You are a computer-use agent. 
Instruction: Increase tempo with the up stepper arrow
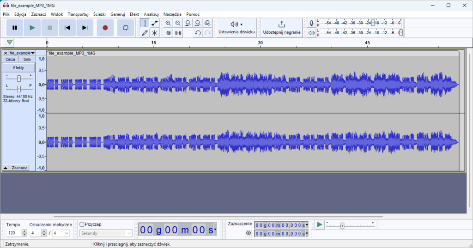tap(24, 231)
